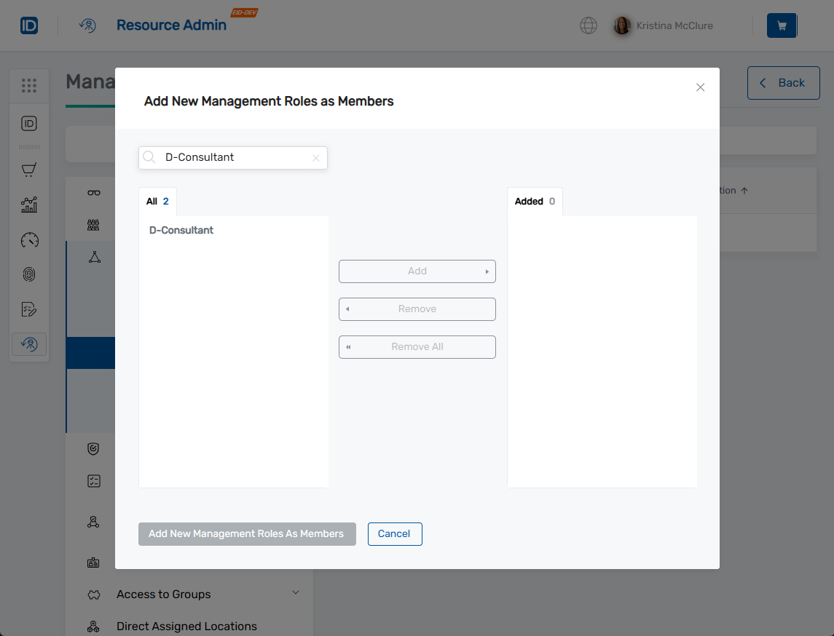Image resolution: width=834 pixels, height=636 pixels.
Task: Select the shopping cart sidebar icon
Action: coord(29,170)
